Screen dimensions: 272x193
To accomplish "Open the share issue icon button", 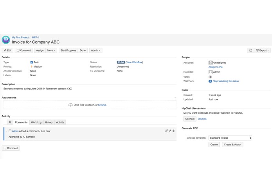I will pyautogui.click(x=250, y=50).
